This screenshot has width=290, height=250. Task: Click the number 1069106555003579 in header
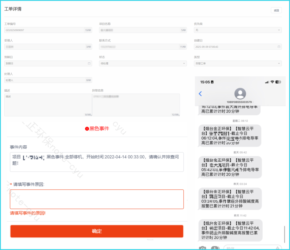240,103
